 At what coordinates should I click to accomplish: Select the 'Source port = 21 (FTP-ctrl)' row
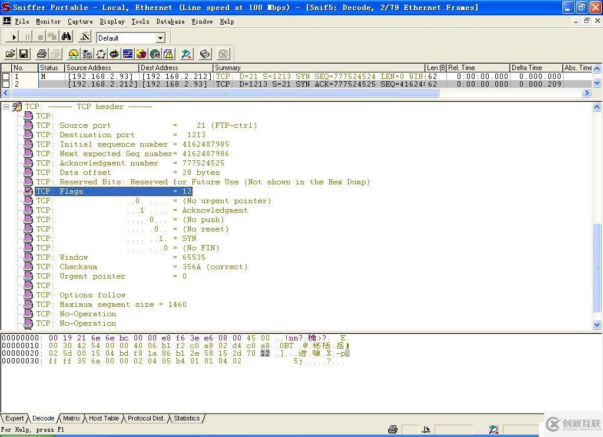(146, 125)
